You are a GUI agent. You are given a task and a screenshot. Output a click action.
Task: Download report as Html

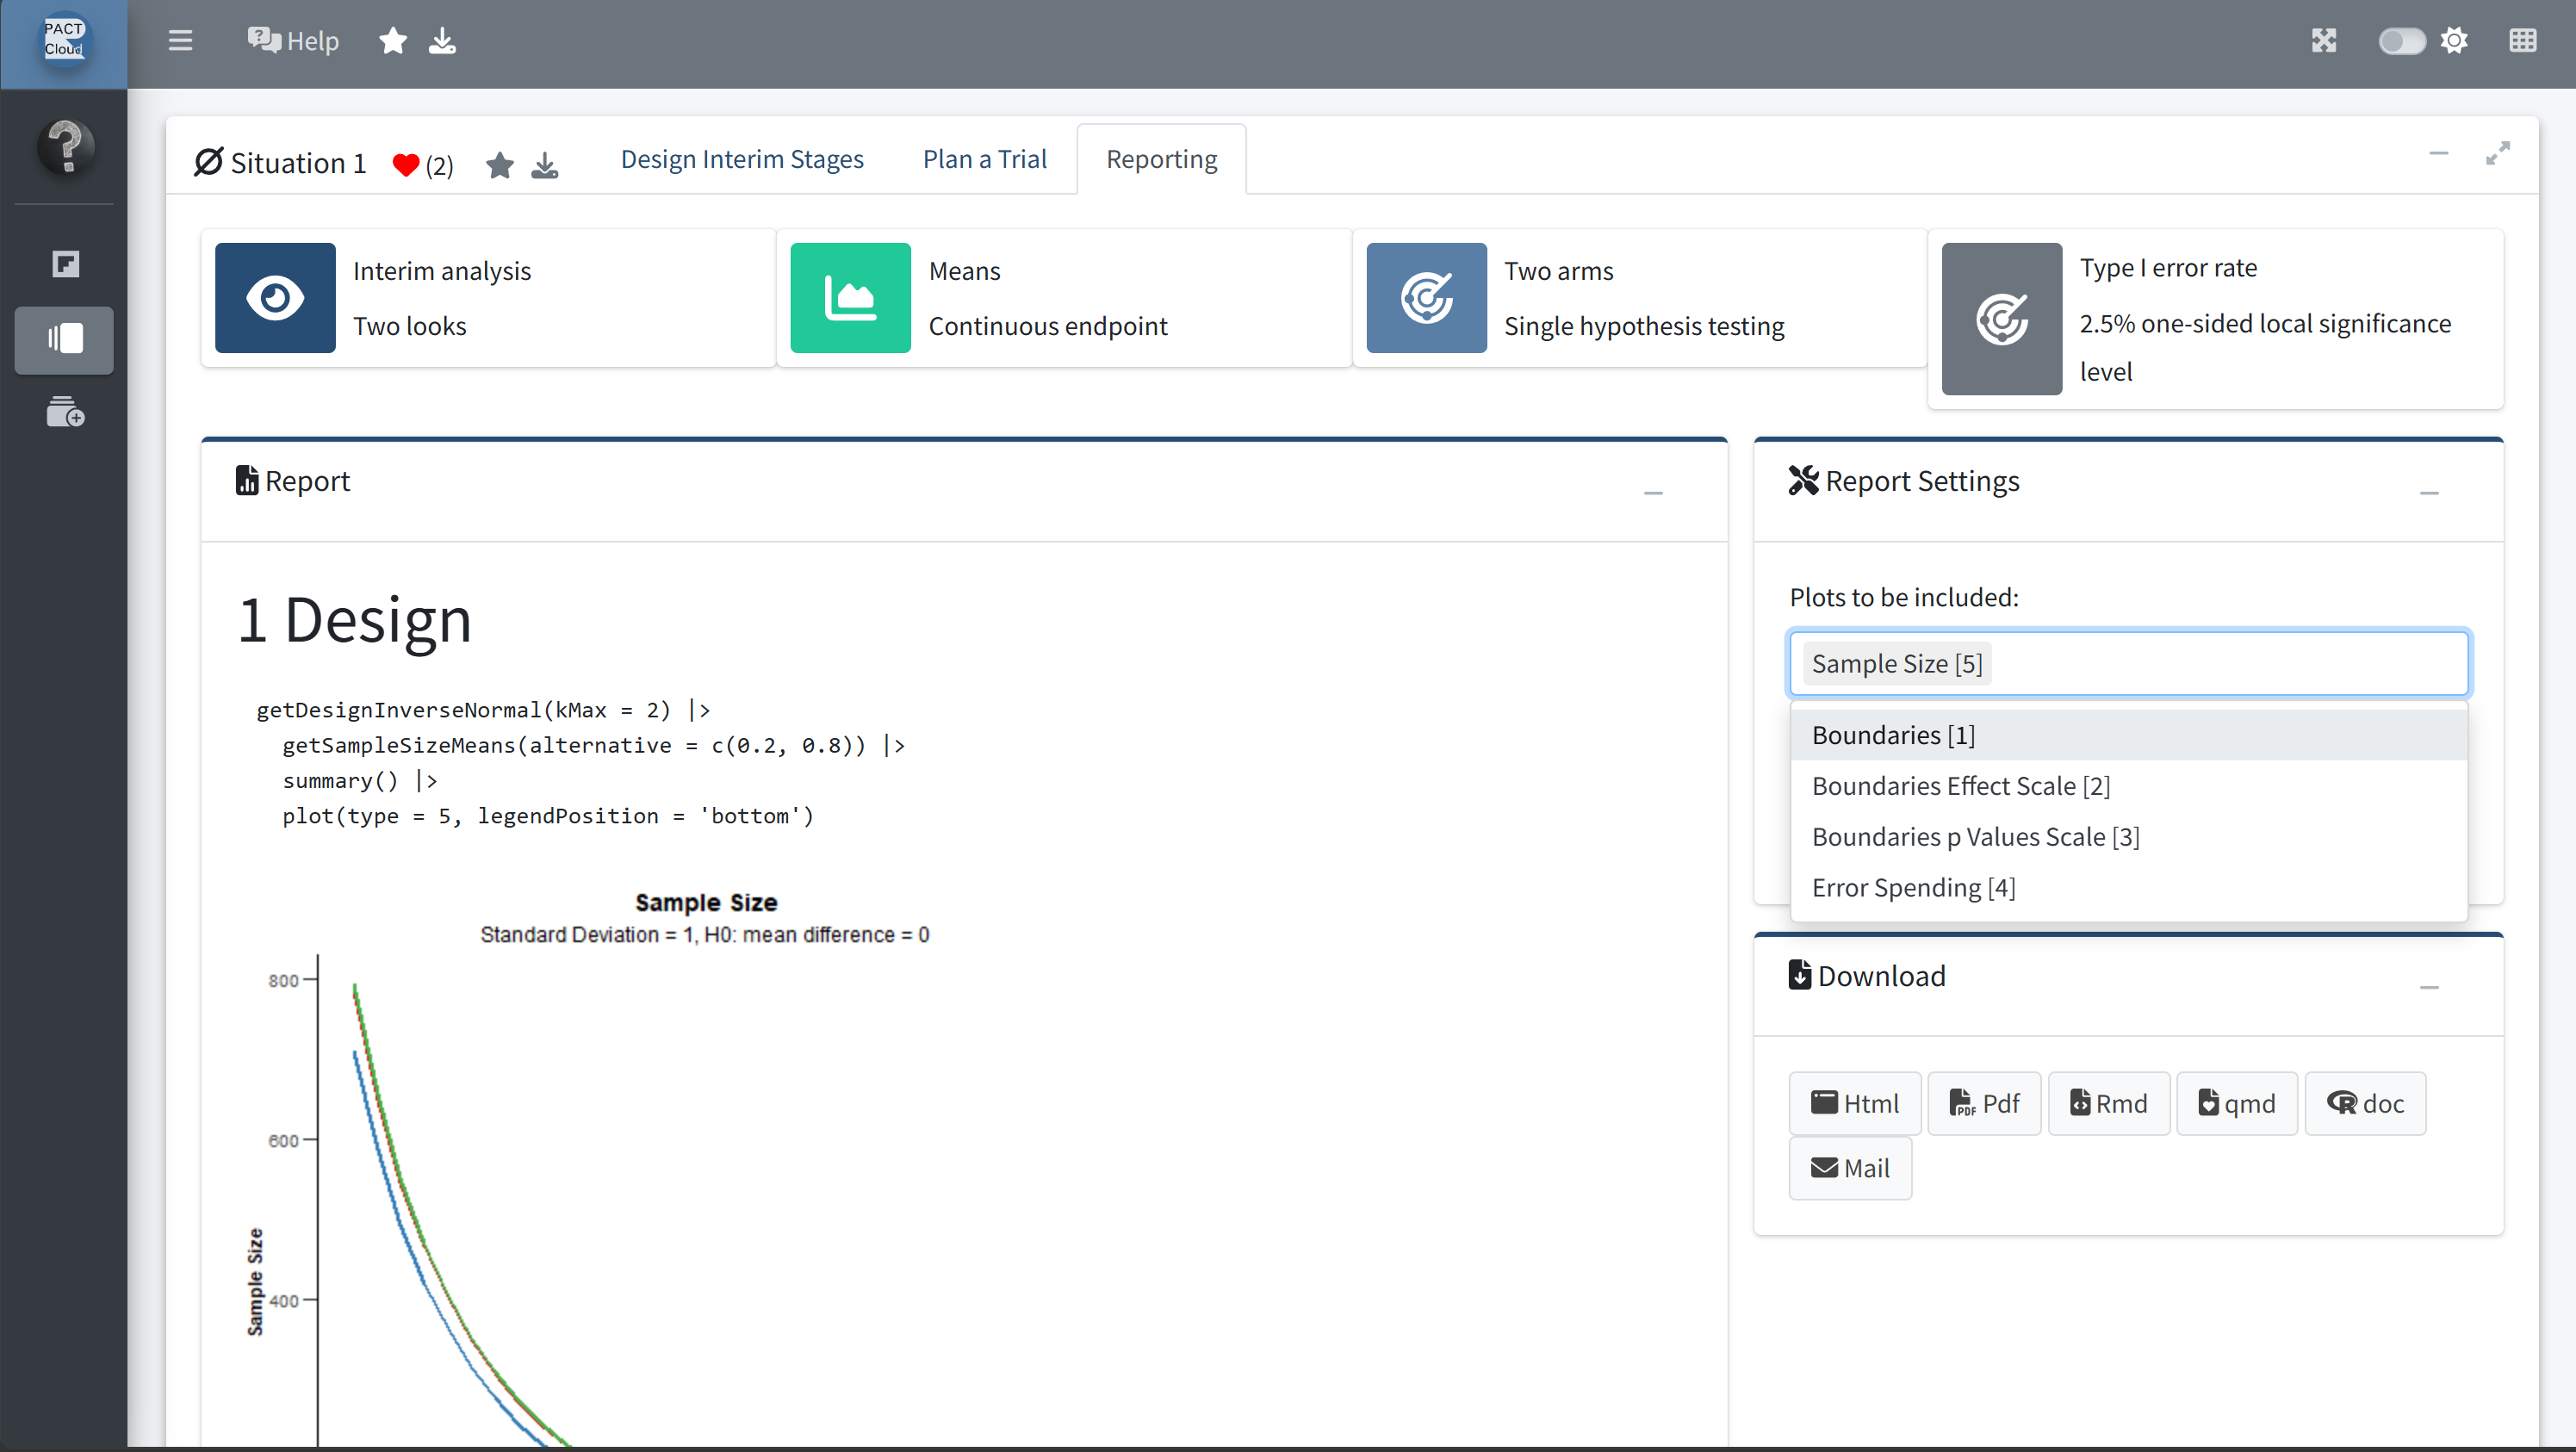pyautogui.click(x=1855, y=1103)
